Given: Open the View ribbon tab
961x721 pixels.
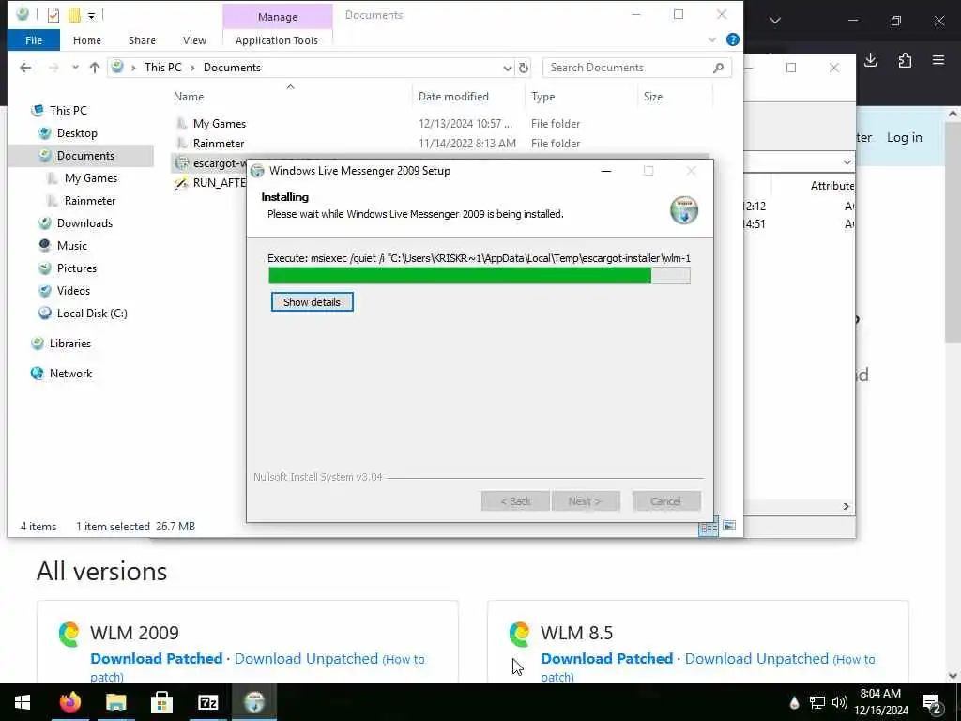Looking at the screenshot, I should pyautogui.click(x=194, y=40).
